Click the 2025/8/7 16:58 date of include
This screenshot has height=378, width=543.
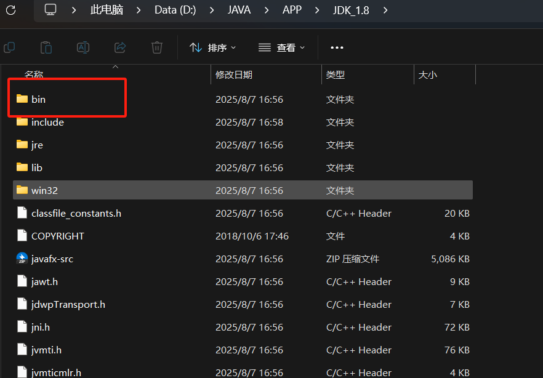(x=249, y=122)
